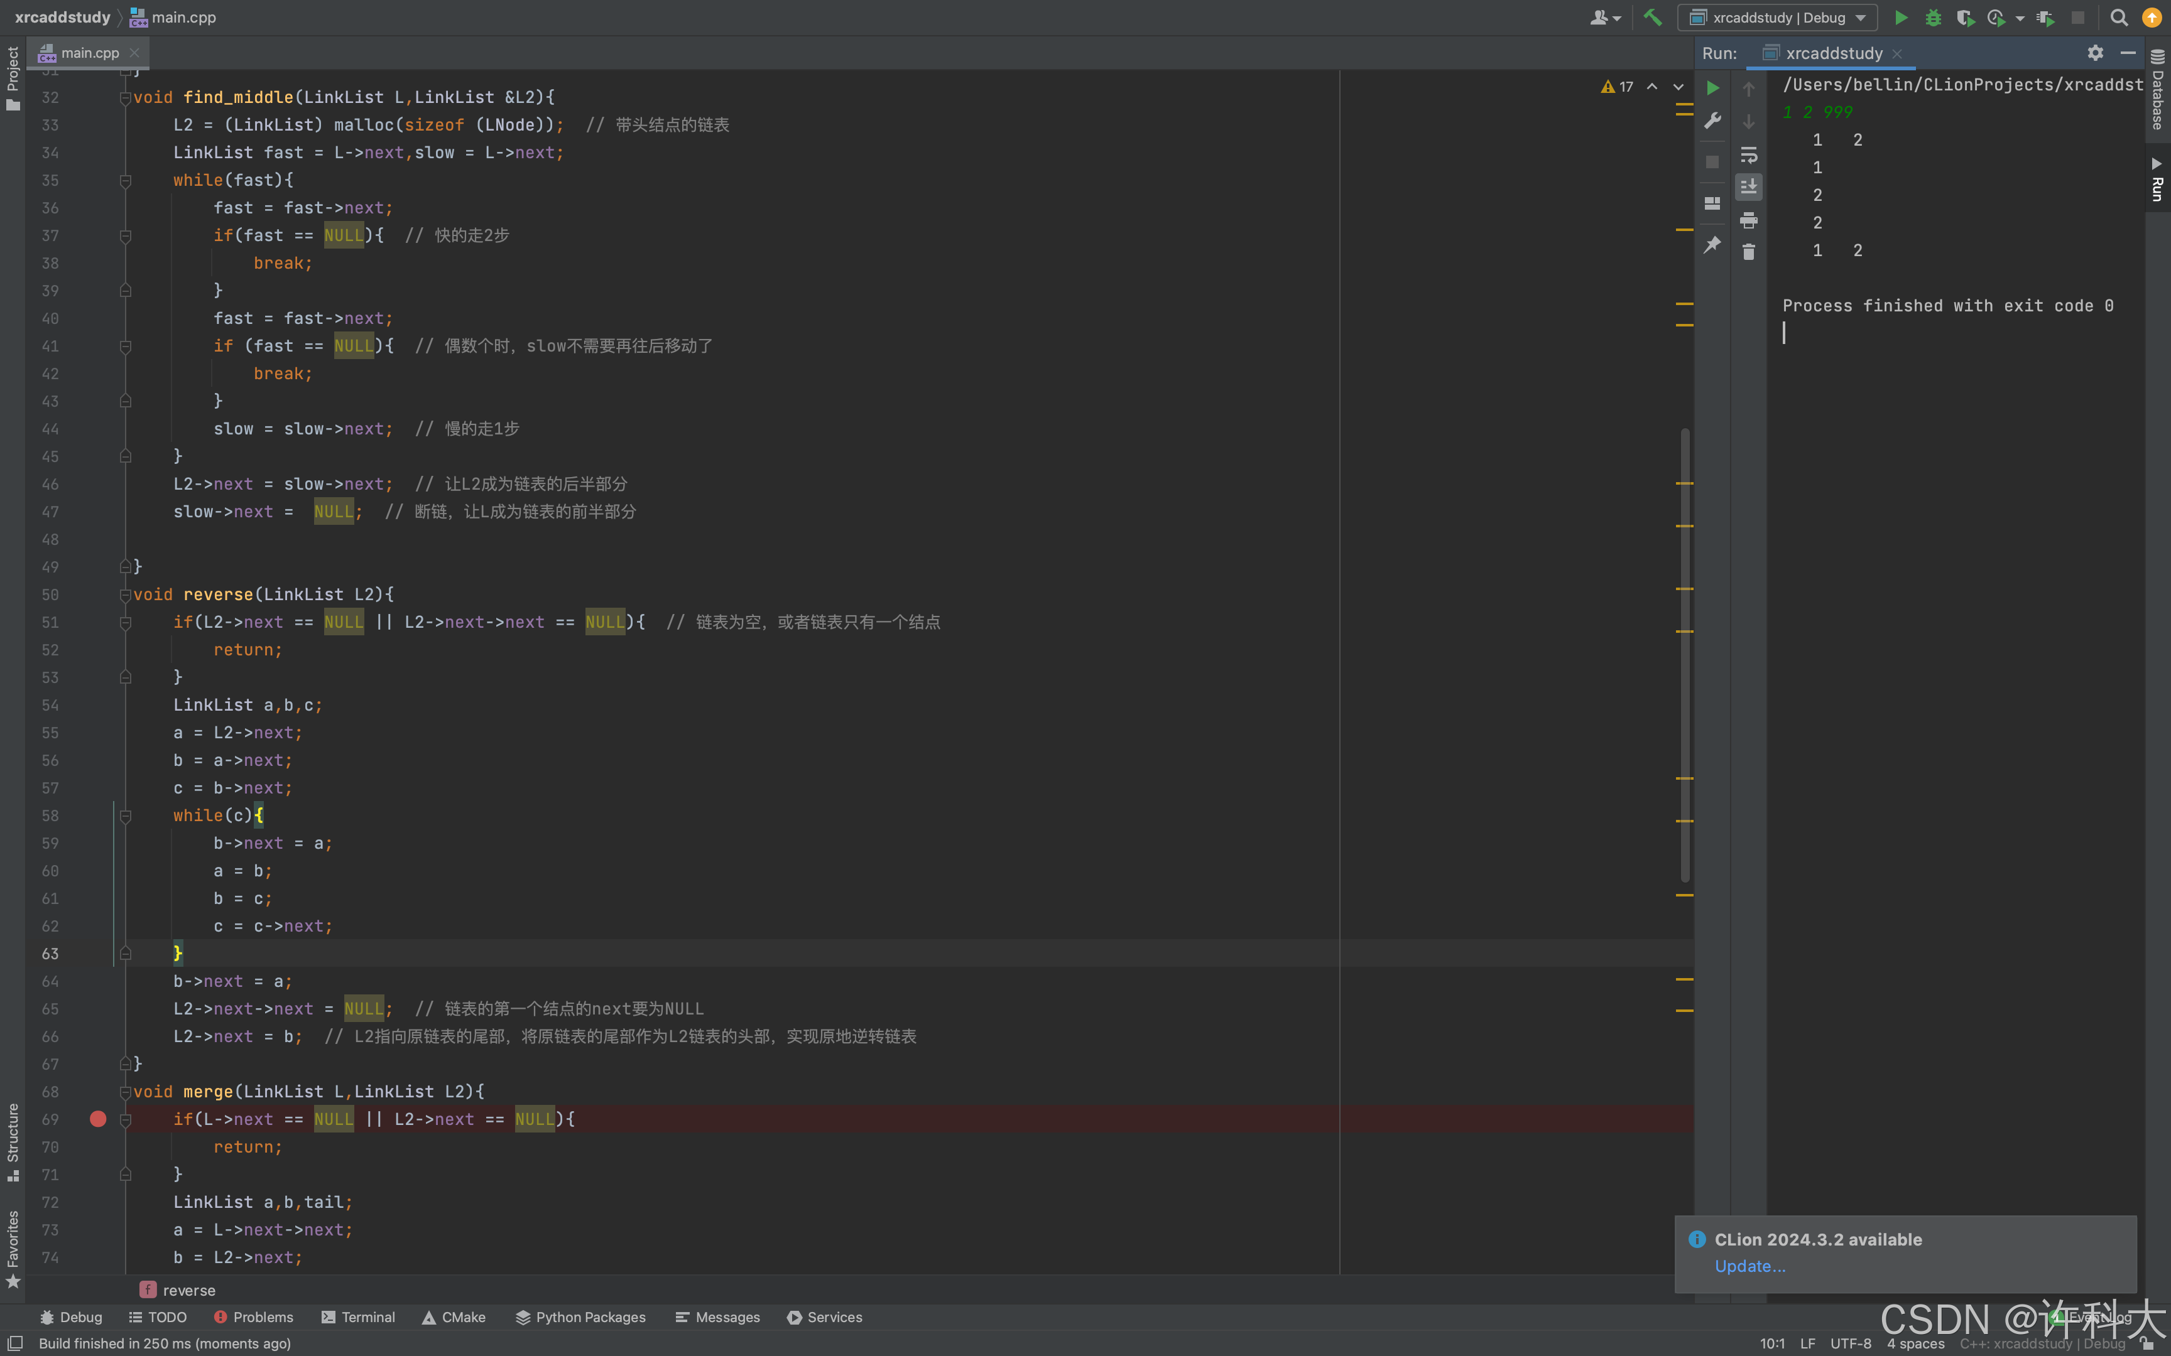
Task: Toggle scroll to end in console
Action: pos(1748,186)
